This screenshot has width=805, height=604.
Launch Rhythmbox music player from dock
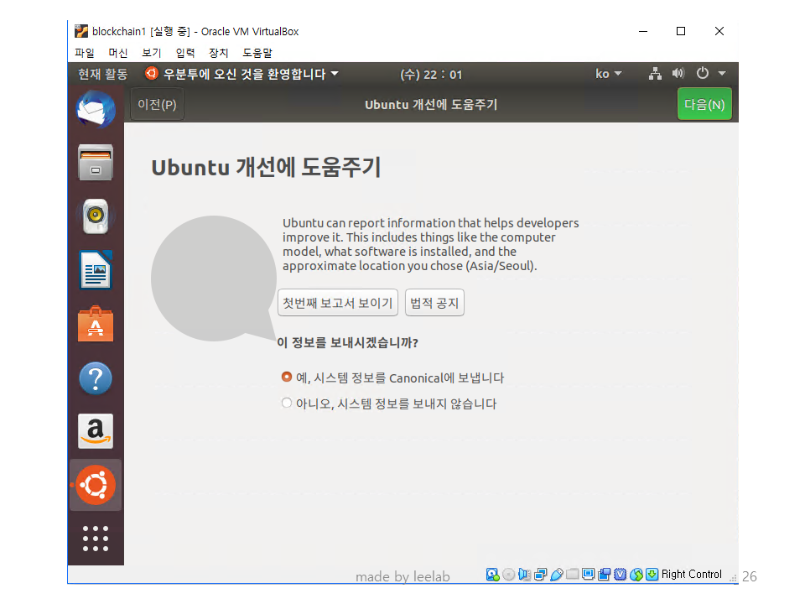96,216
